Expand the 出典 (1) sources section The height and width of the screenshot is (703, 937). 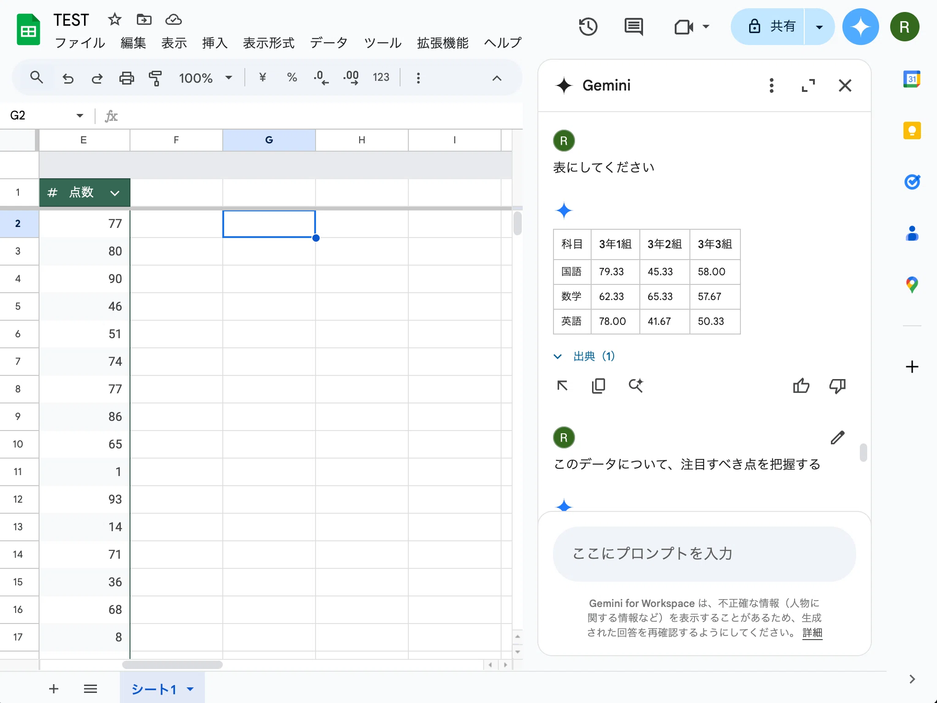point(584,356)
